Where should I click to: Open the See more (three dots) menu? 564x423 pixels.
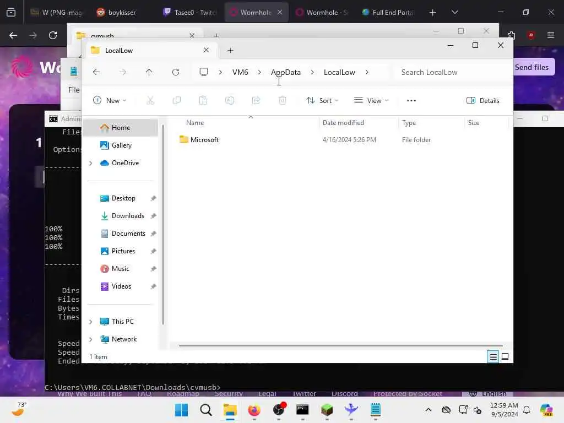click(411, 101)
